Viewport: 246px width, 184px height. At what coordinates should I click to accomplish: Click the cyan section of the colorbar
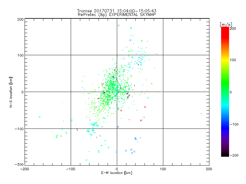225,105
